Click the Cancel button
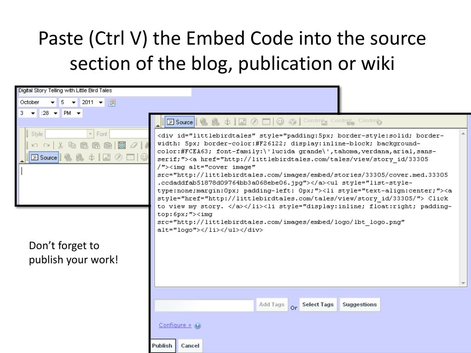Screen dimensions: 471x353 coord(190,346)
